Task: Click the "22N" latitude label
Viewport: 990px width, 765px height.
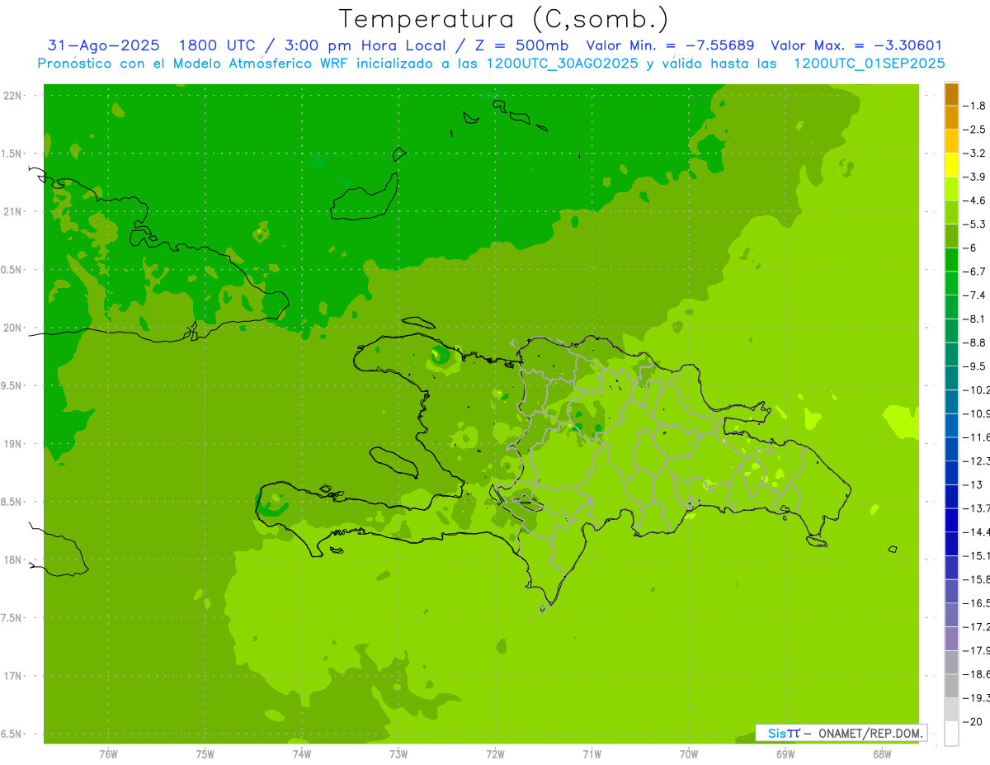Action: (12, 96)
